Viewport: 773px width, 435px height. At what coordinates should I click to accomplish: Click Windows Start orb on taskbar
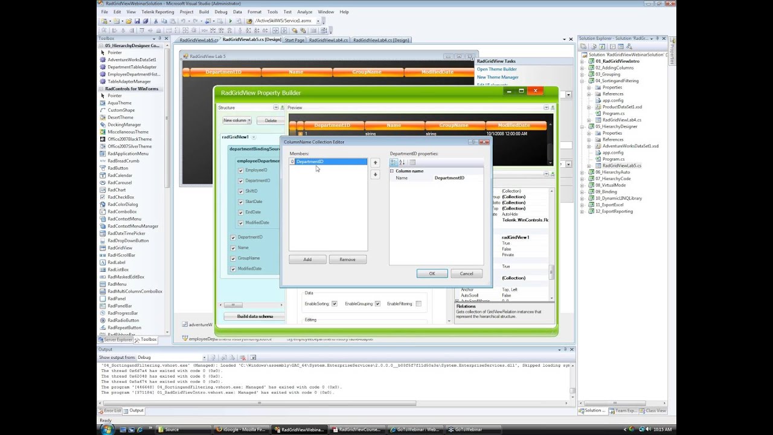click(x=108, y=430)
